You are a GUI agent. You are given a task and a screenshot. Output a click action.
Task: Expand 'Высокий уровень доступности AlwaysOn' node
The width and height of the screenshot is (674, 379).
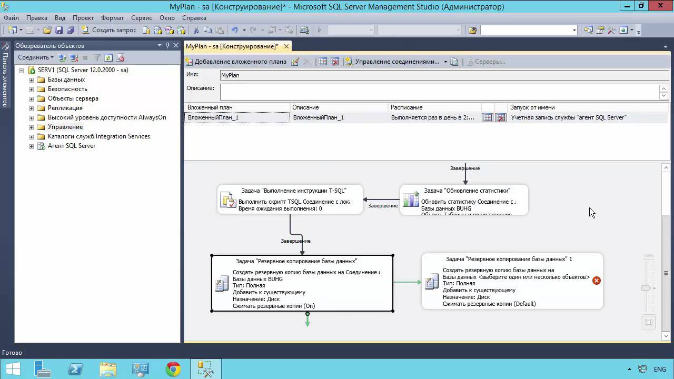31,117
